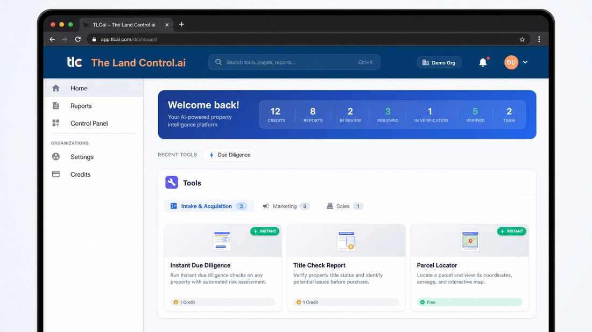
Task: Click the Sales register icon
Action: click(329, 206)
